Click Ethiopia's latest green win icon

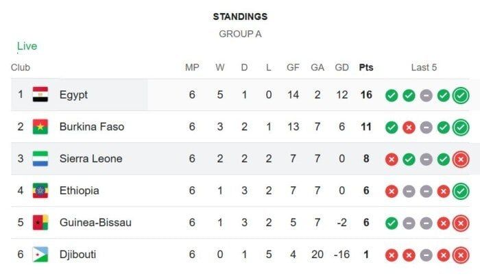461,192
